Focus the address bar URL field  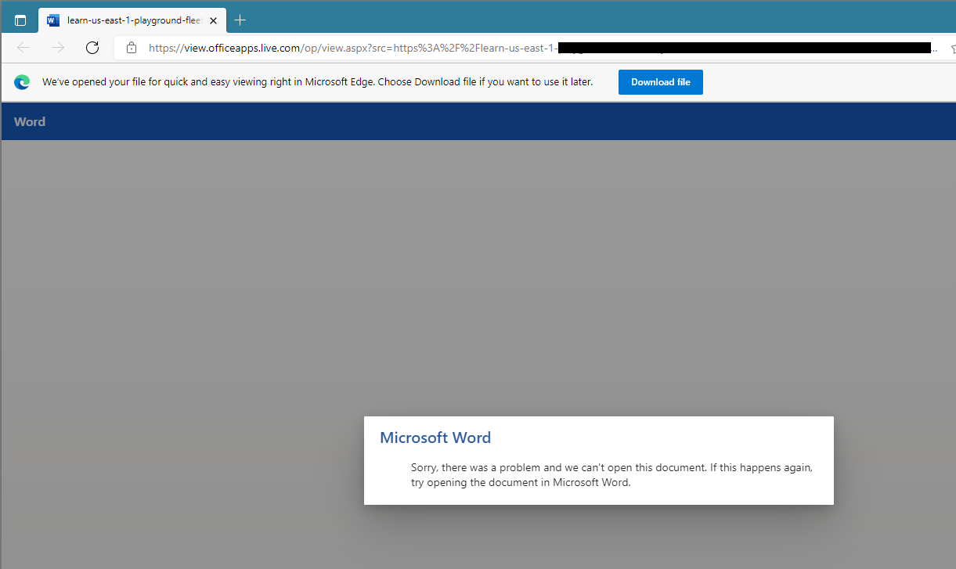(x=352, y=48)
